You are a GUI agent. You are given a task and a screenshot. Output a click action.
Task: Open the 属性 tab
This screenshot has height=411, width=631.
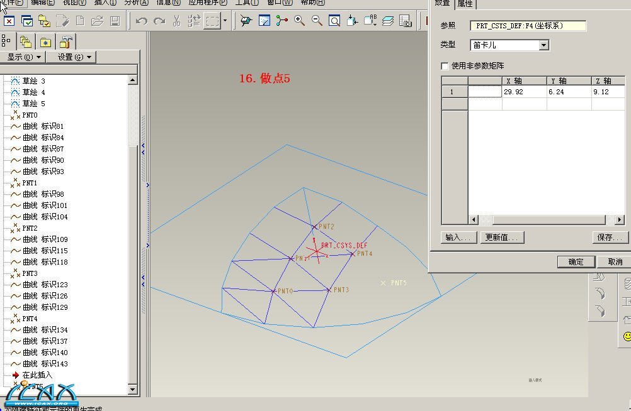[x=465, y=4]
